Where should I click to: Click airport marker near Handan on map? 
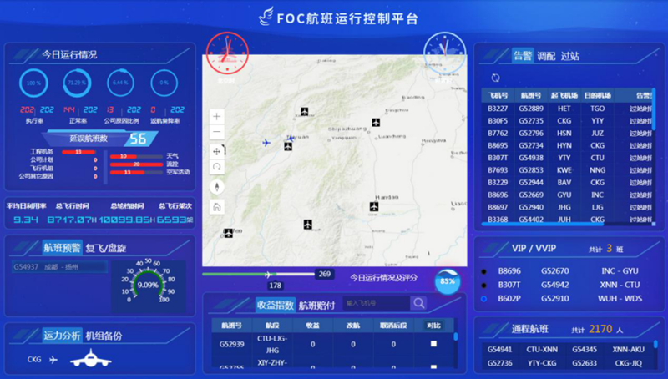point(373,206)
